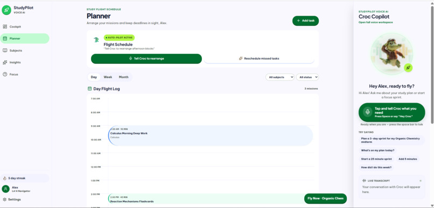Go to the Insights page
434x208 pixels.
[25, 62]
